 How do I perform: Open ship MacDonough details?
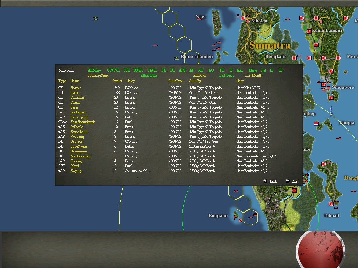point(80,156)
